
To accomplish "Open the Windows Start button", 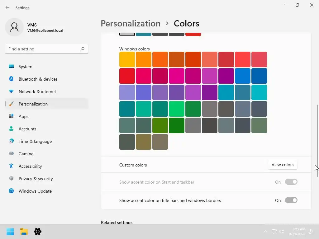I will click(x=10, y=232).
